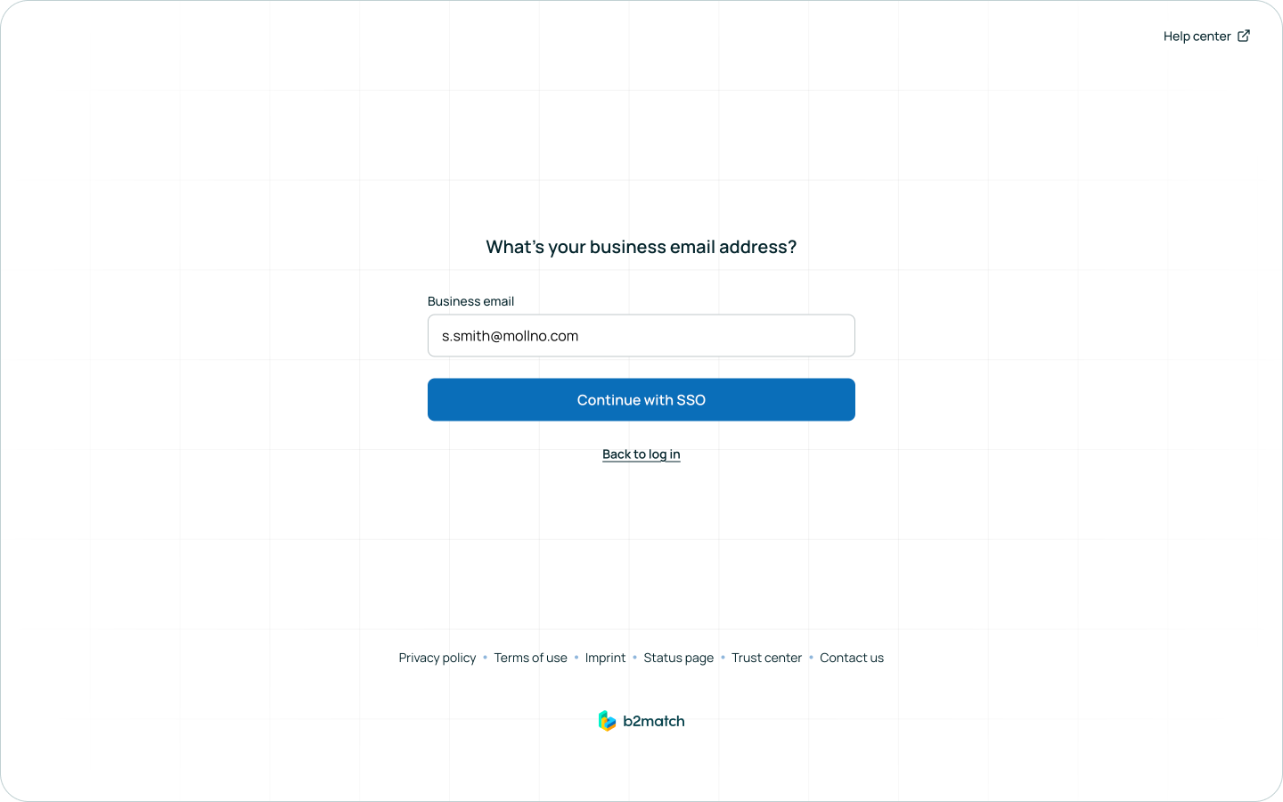
Task: Open the Terms of use link
Action: click(531, 658)
